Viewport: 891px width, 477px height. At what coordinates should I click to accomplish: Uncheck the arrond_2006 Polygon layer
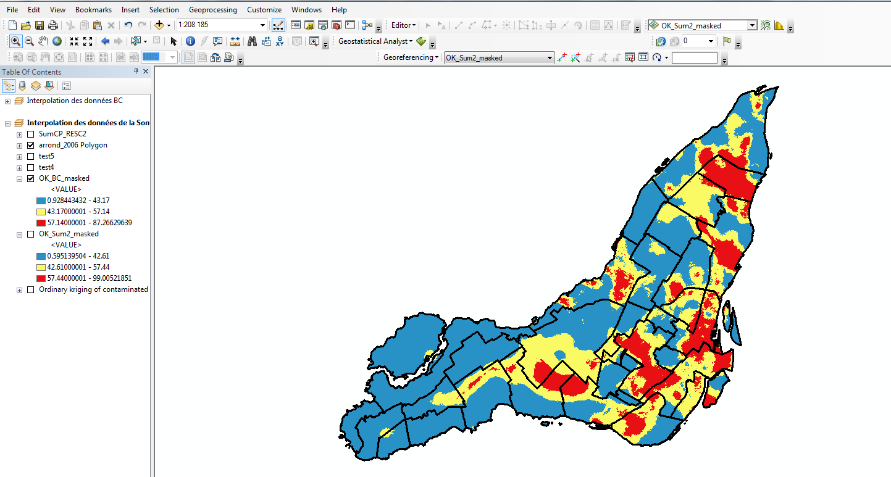pyautogui.click(x=31, y=145)
